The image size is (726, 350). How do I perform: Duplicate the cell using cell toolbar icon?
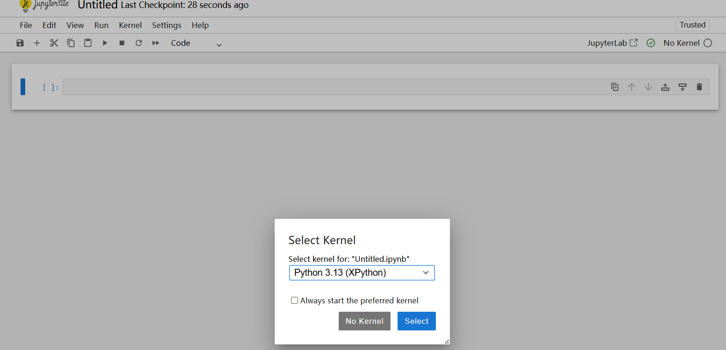[615, 87]
